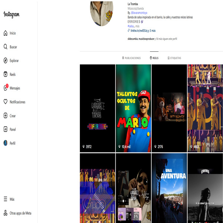Click the Crear plus icon
223x223 pixels.
click(6, 116)
